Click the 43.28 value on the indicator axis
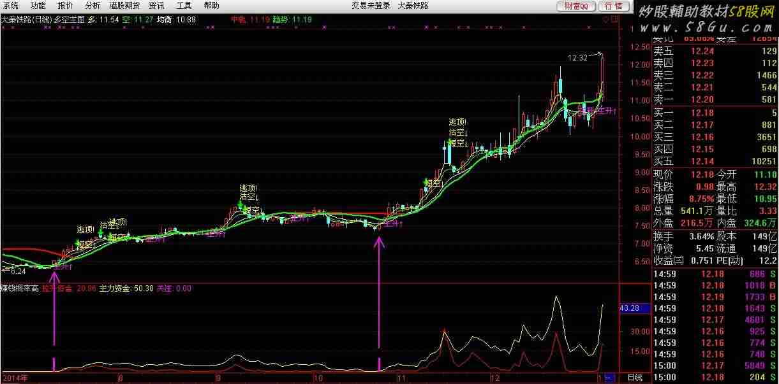779x384 pixels. pos(630,308)
